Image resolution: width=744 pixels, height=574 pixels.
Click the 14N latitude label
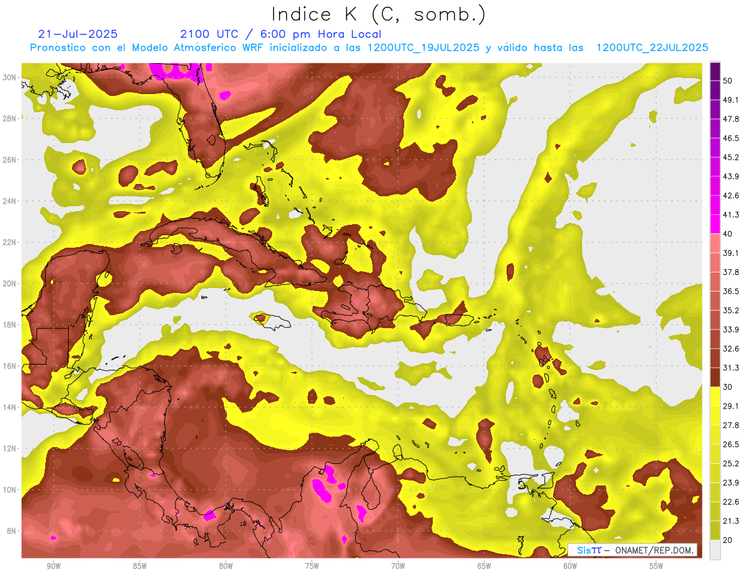tap(11, 407)
